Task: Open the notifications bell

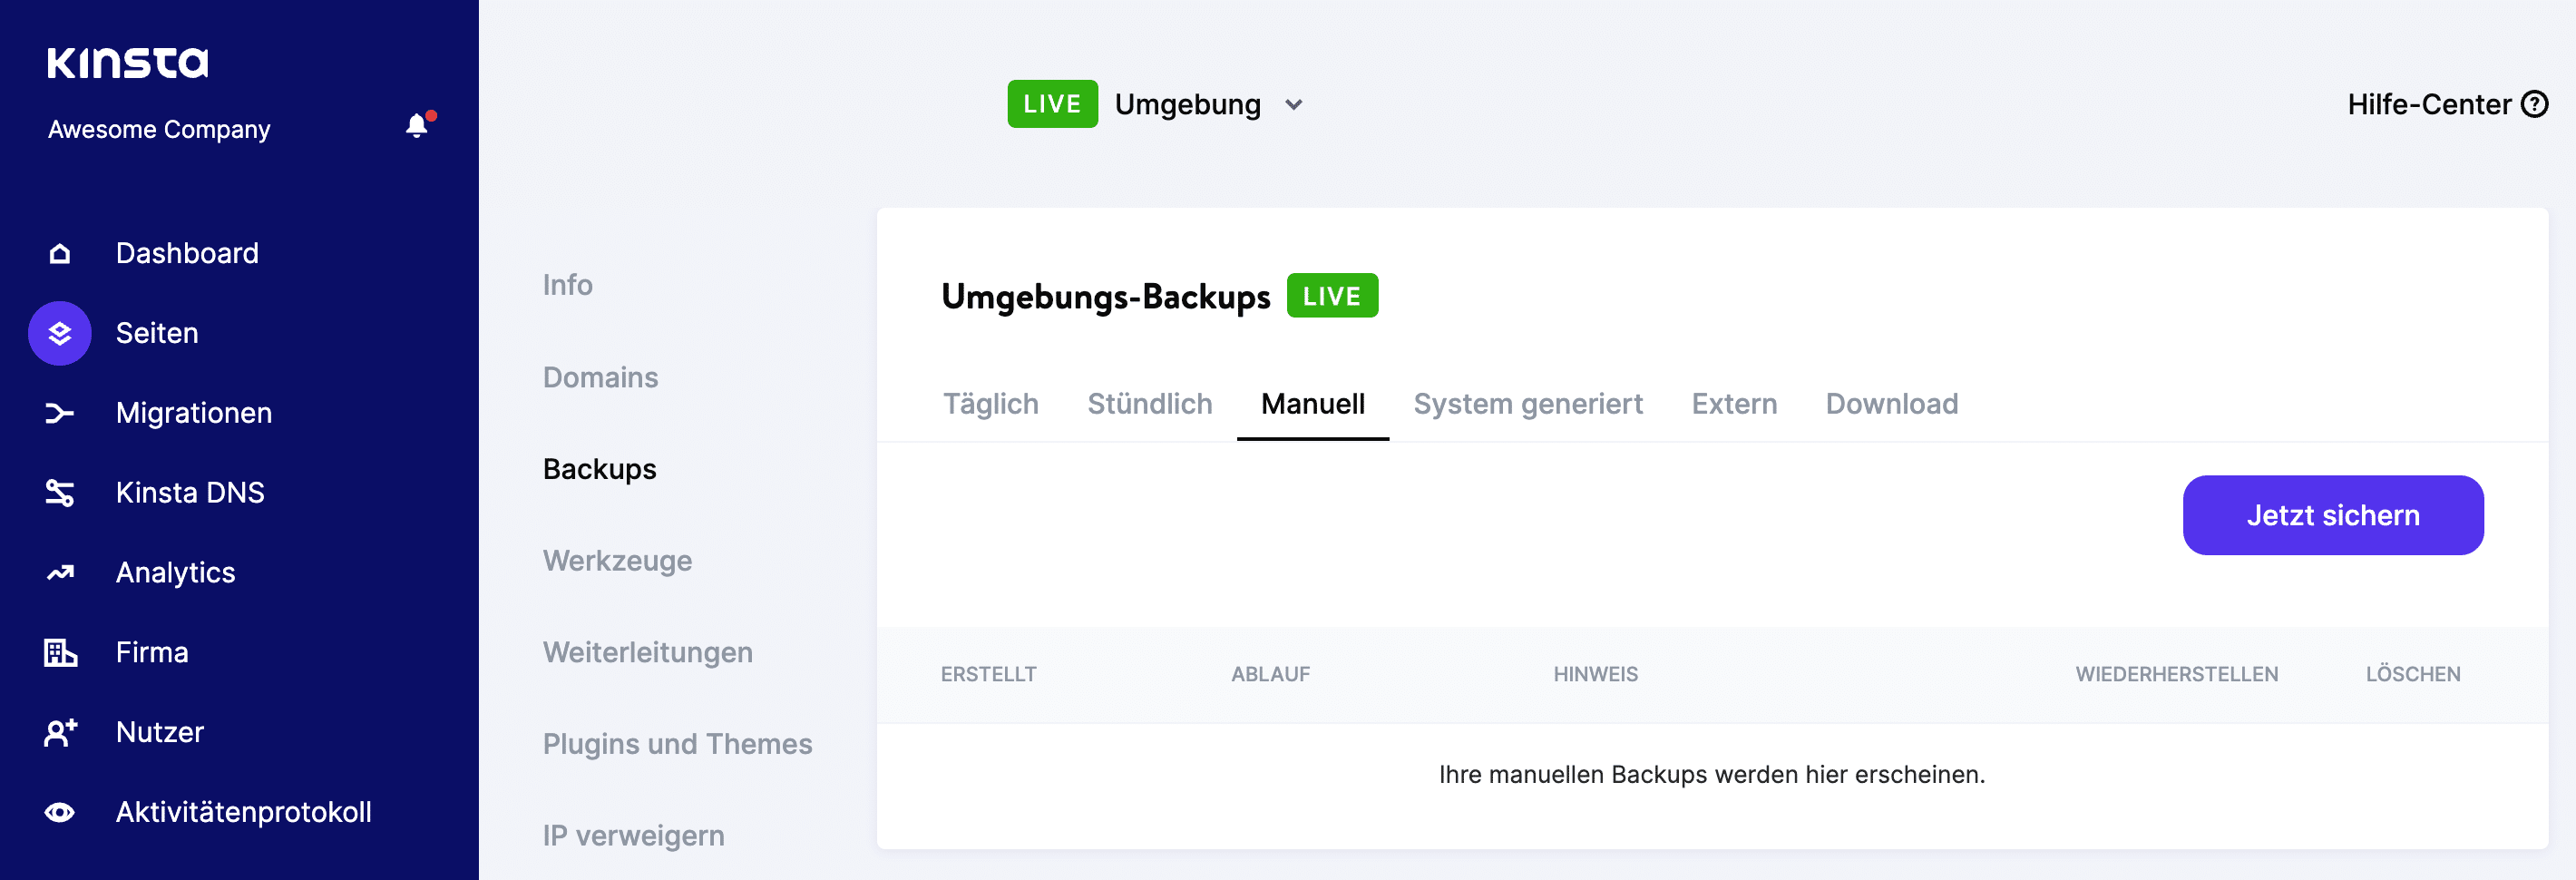Action: point(417,126)
